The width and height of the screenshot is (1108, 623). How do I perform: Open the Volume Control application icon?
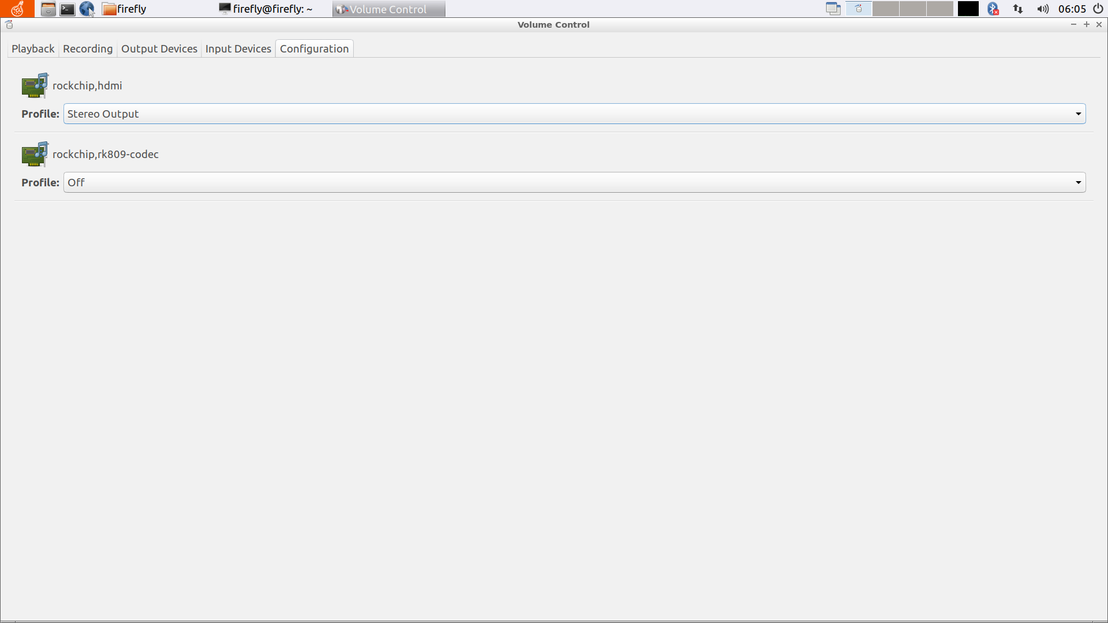(342, 9)
